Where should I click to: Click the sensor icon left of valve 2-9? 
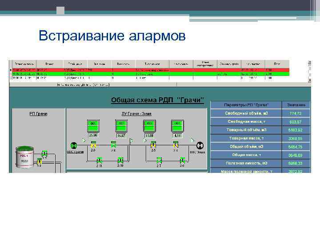click(84, 140)
